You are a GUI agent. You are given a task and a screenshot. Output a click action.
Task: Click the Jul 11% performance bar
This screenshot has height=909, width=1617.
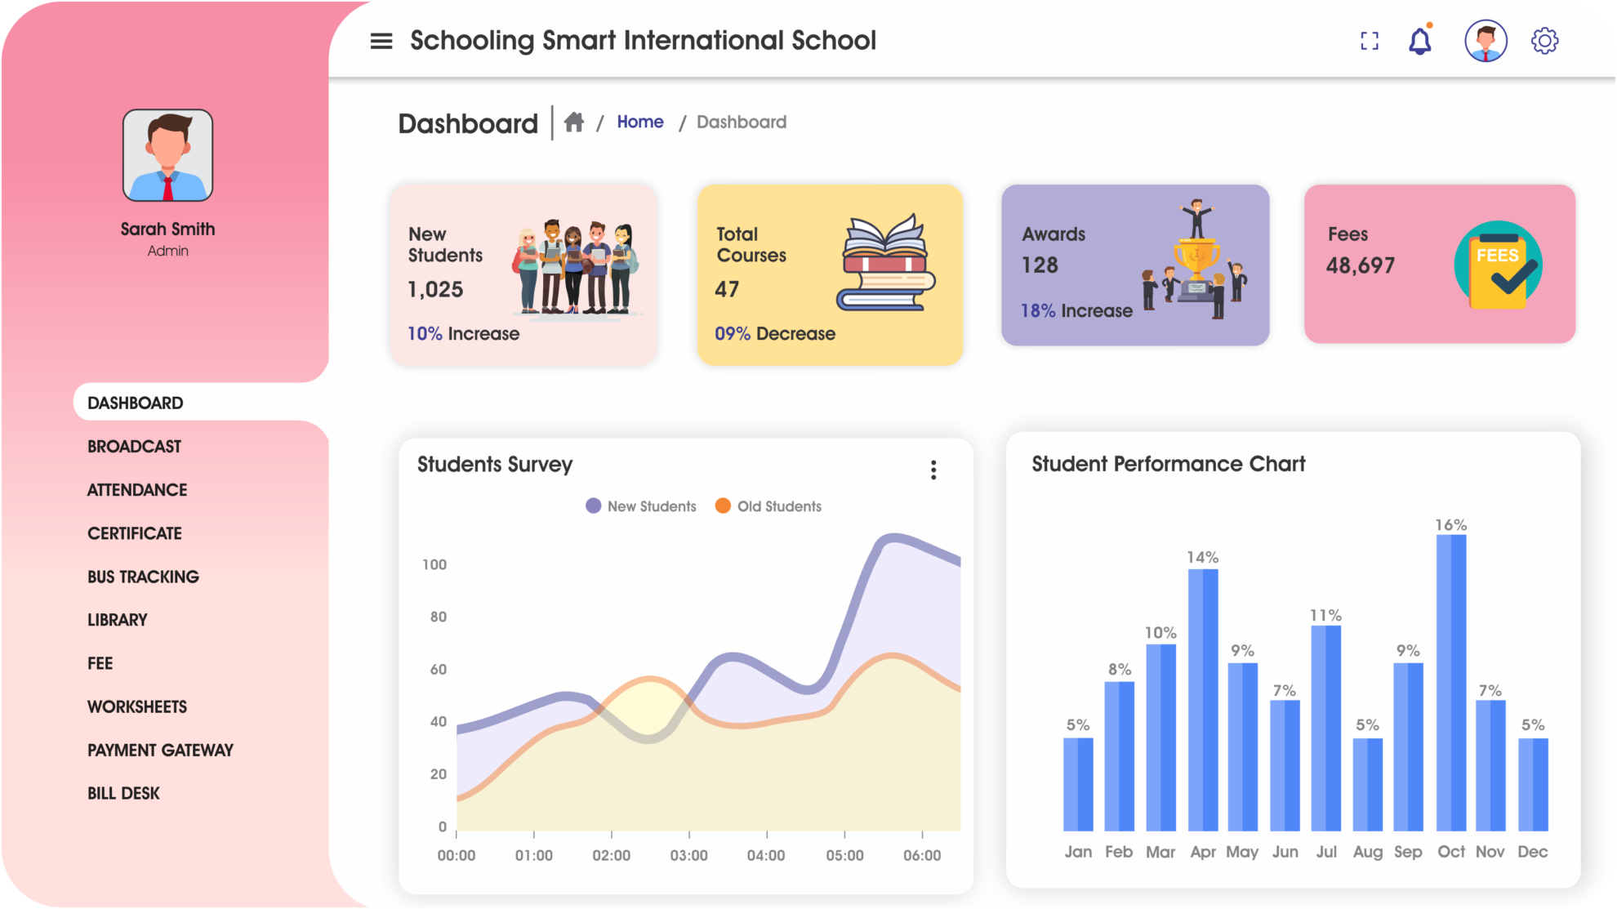1326,729
